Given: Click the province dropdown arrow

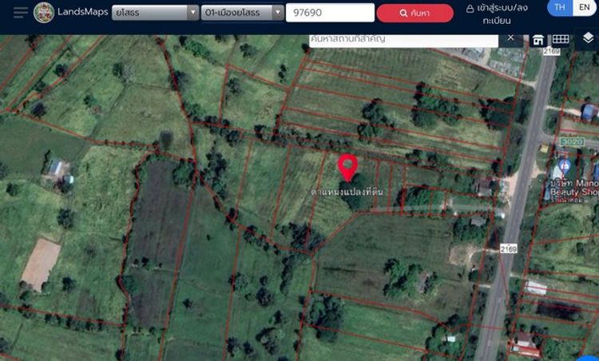Looking at the screenshot, I should tap(193, 13).
